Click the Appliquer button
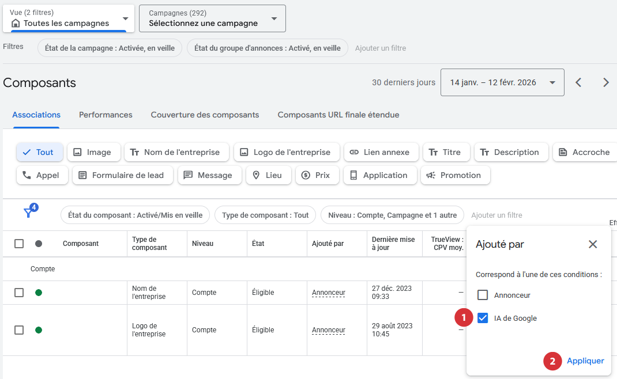Image resolution: width=617 pixels, height=379 pixels. [x=585, y=361]
